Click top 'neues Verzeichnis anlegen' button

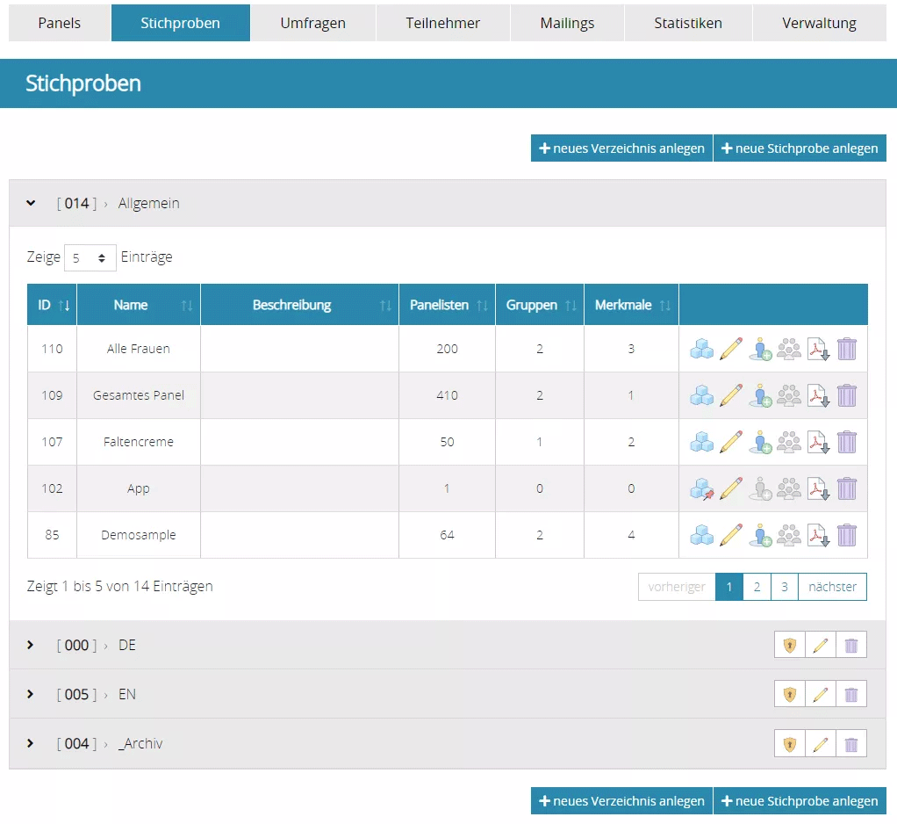tap(621, 148)
